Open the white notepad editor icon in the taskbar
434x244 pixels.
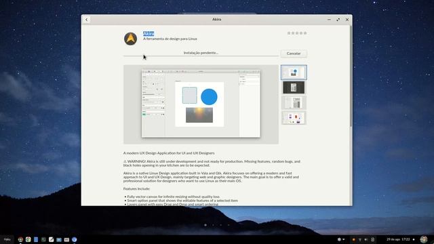(52, 239)
